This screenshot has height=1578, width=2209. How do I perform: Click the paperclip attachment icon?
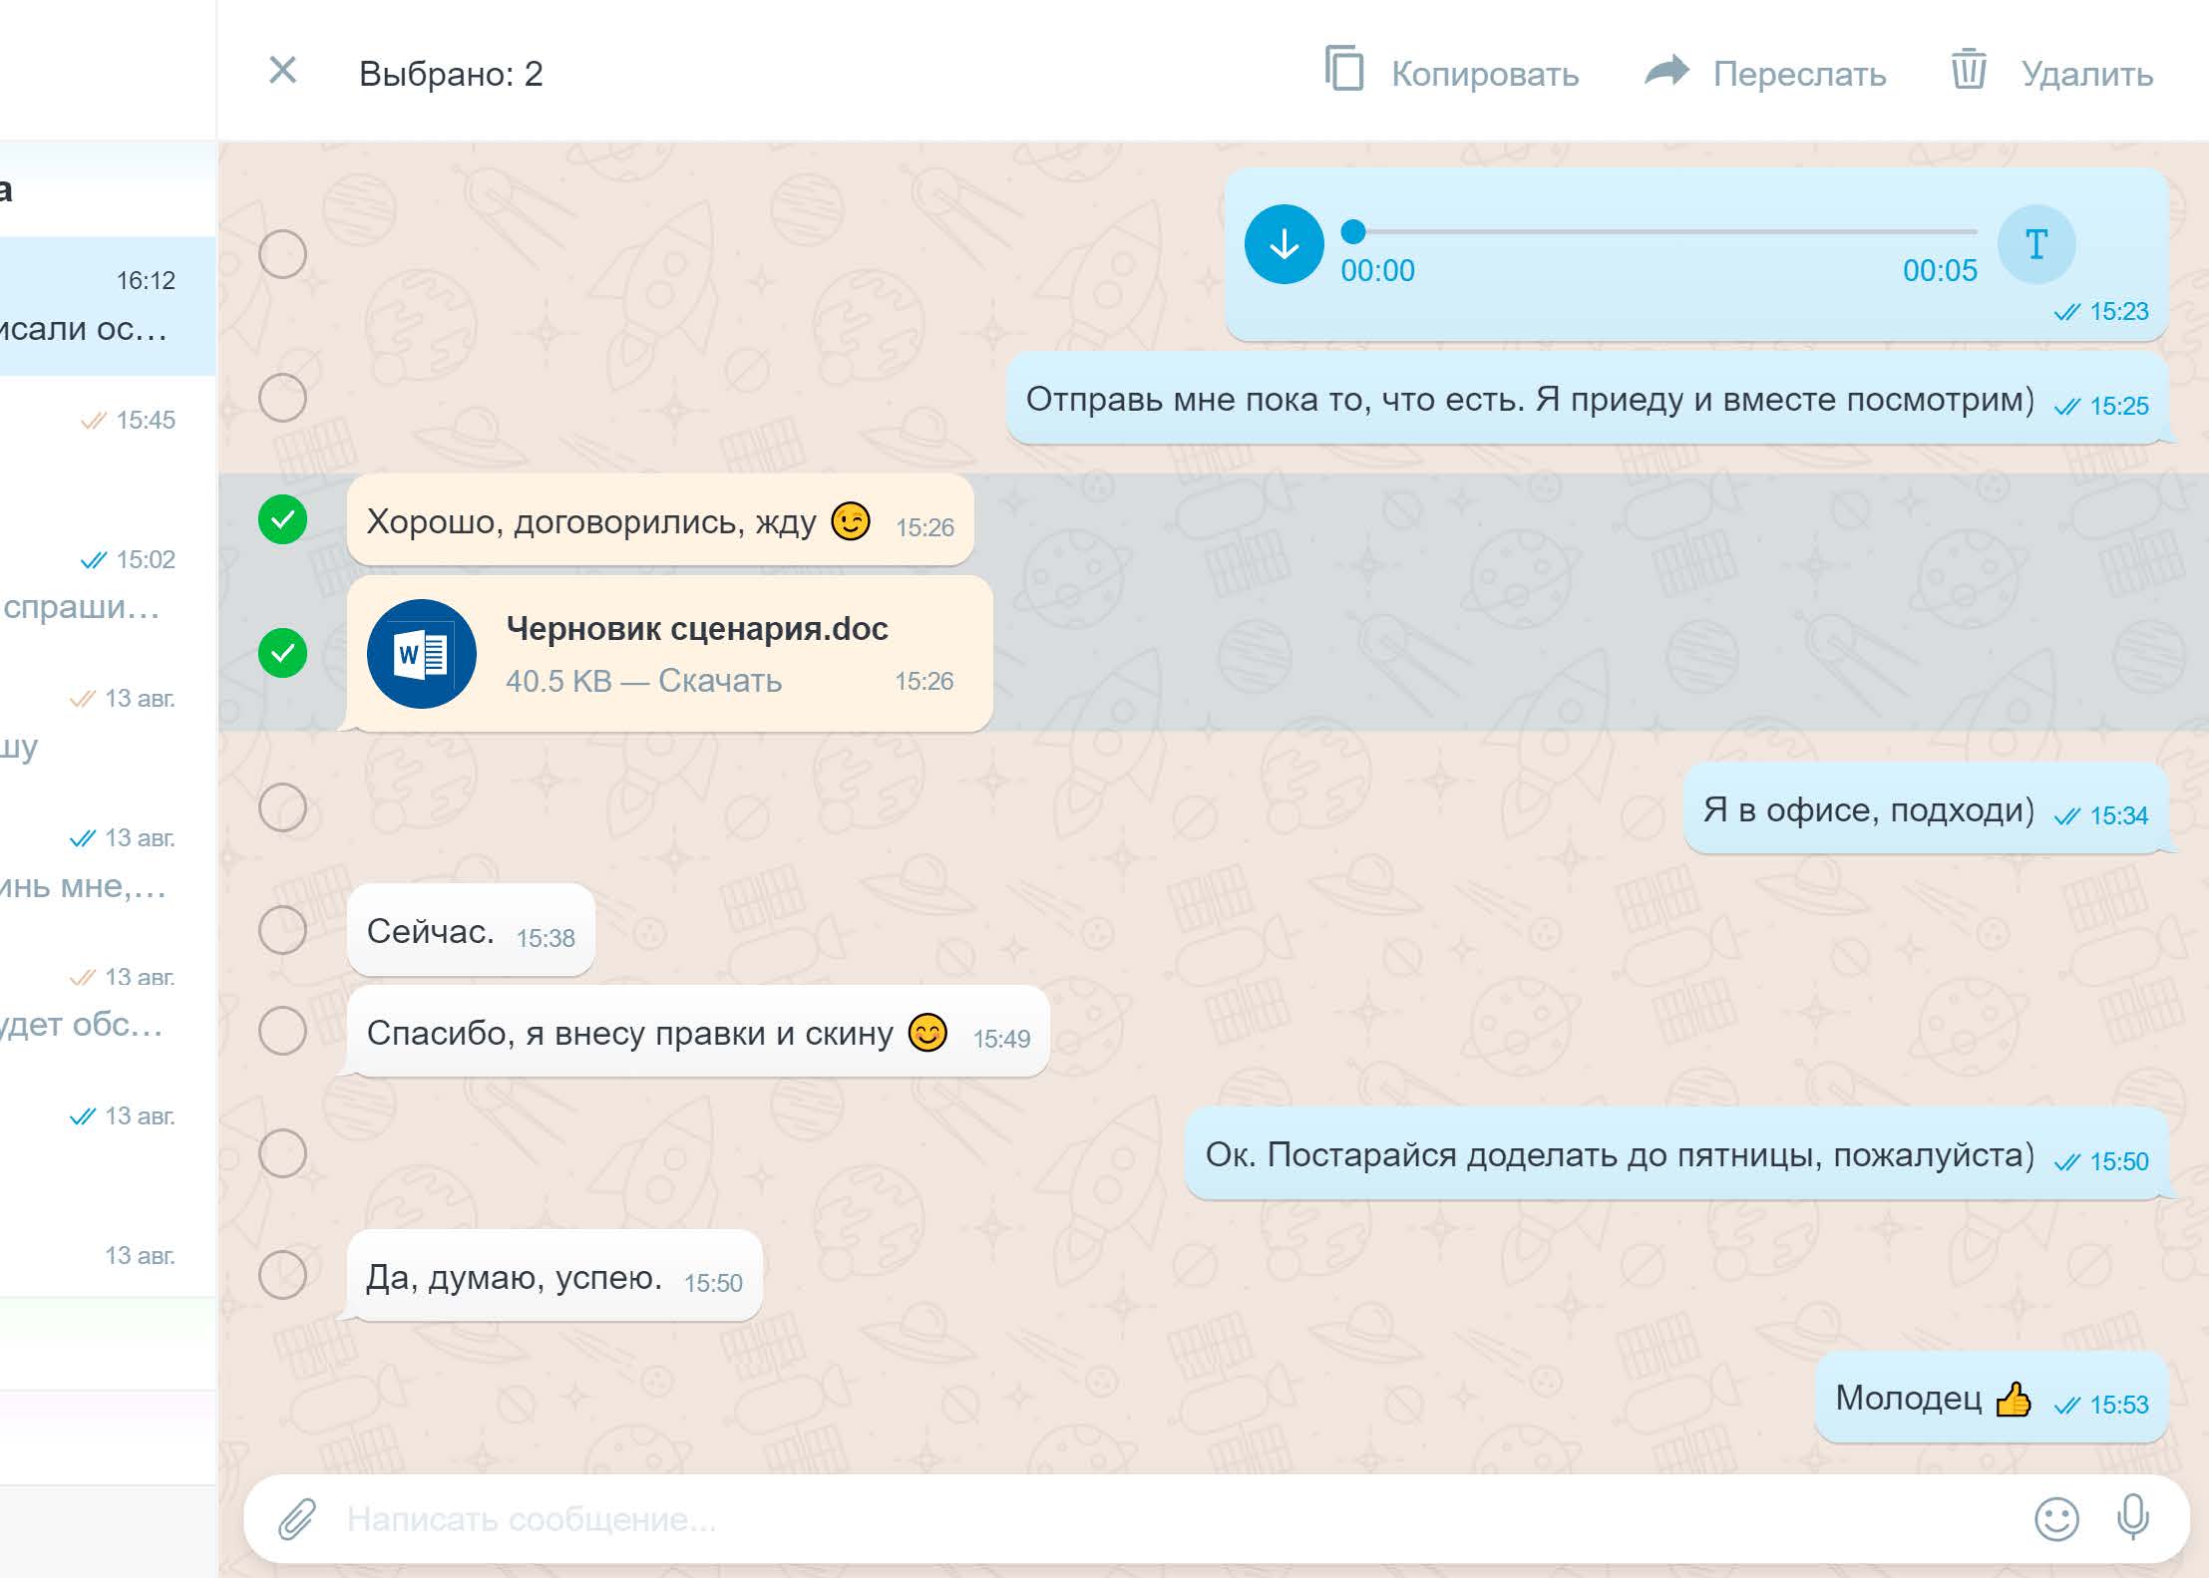pos(296,1519)
